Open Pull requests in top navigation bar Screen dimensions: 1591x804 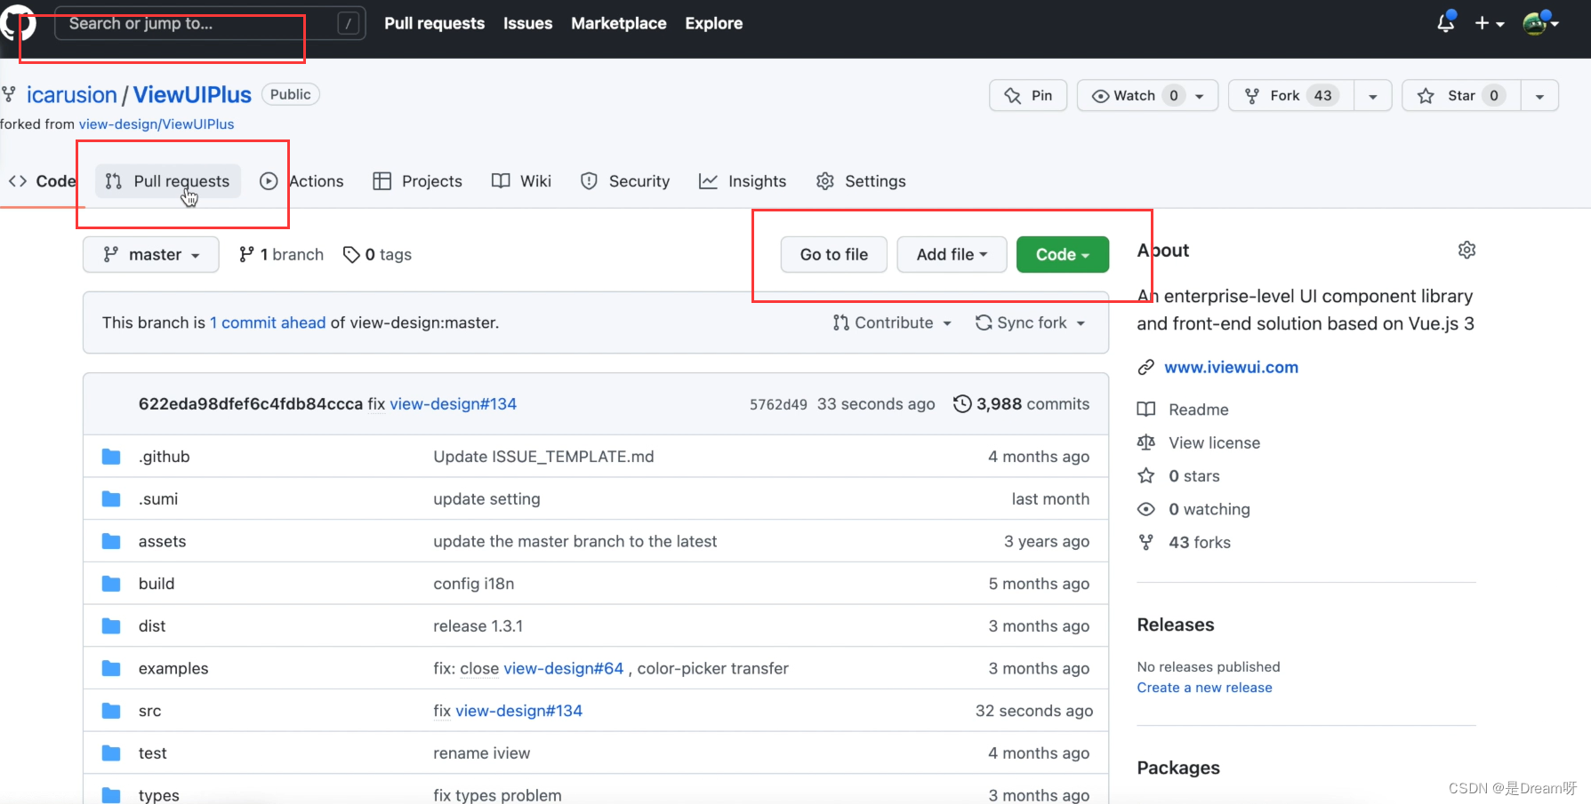pyautogui.click(x=434, y=23)
